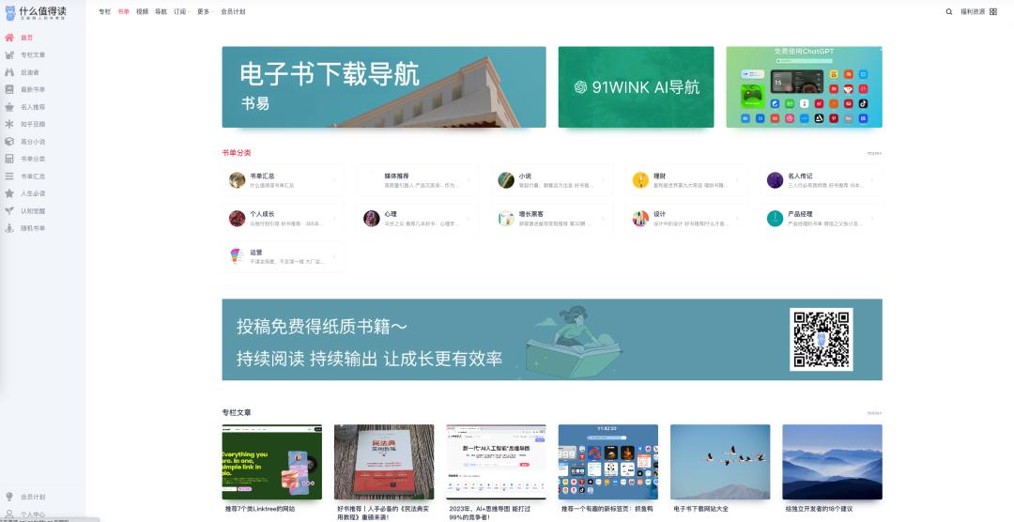
Task: Click the 首页 home icon in sidebar
Action: [9, 38]
